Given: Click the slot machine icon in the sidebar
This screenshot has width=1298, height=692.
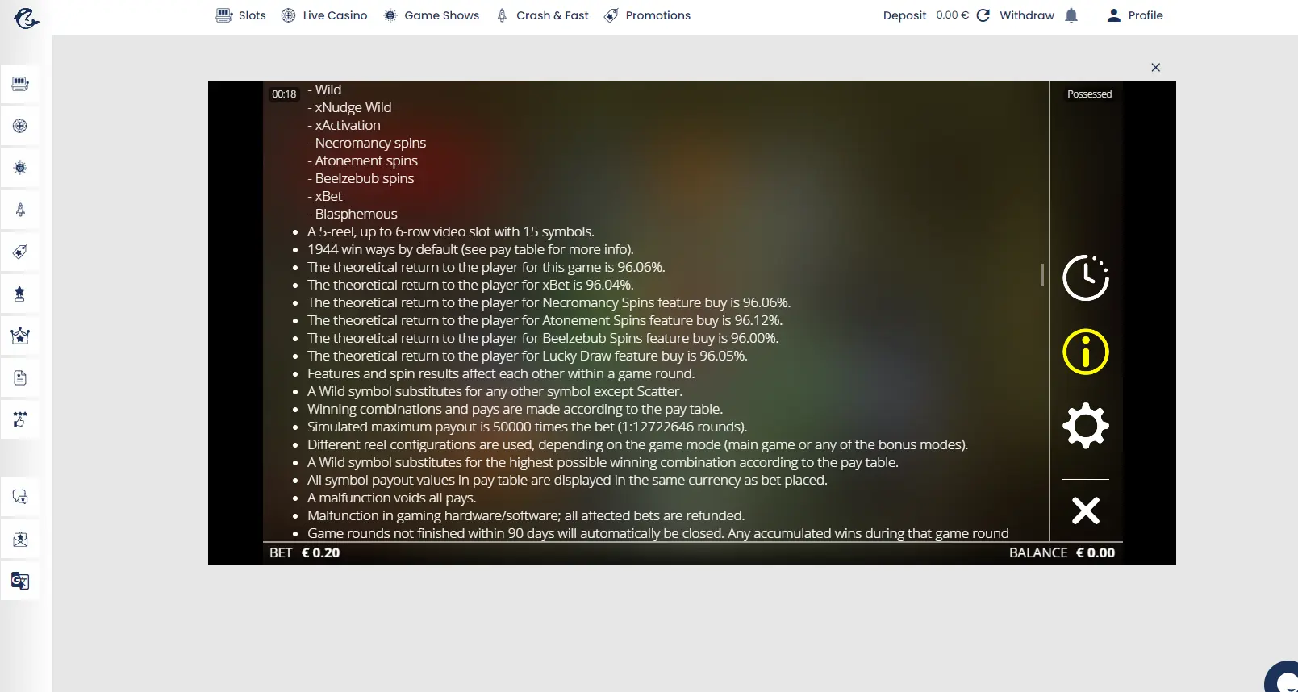Looking at the screenshot, I should pyautogui.click(x=20, y=84).
